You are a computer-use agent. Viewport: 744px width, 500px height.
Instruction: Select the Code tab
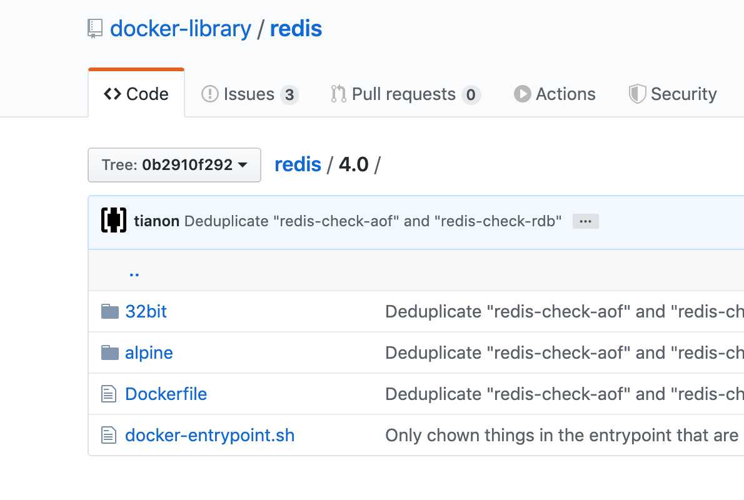[x=136, y=94]
